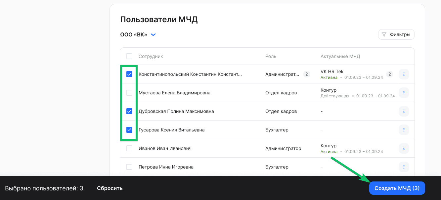Click Активна status in VK HR Tek row
The height and width of the screenshot is (200, 441).
coord(329,77)
